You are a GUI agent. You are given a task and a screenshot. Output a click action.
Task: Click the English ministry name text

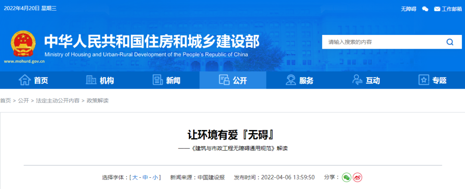[x=146, y=55]
